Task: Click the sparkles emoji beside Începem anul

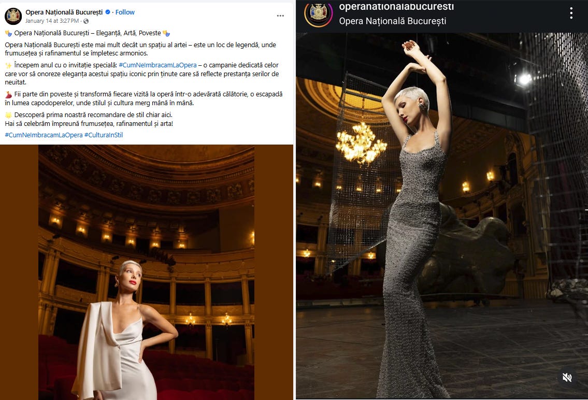Action: coord(9,65)
